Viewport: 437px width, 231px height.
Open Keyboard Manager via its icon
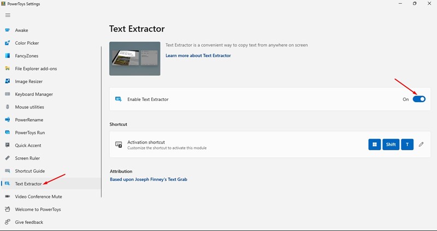point(8,94)
